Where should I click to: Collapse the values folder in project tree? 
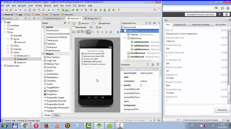point(8,52)
